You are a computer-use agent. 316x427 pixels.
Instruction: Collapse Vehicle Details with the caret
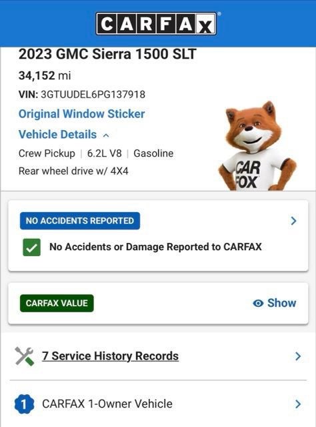pyautogui.click(x=106, y=135)
